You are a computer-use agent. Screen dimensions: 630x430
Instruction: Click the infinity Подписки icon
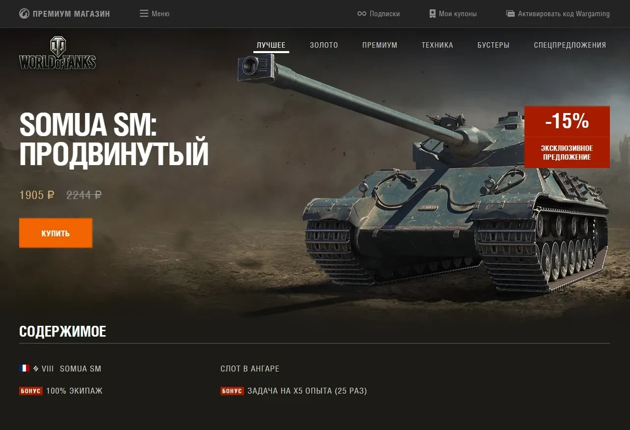[x=362, y=14]
